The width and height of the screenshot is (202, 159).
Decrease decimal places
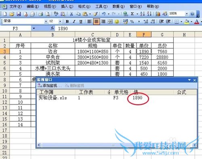click(x=153, y=21)
